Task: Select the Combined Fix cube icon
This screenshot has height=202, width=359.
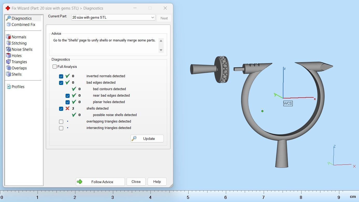Action: pos(9,24)
